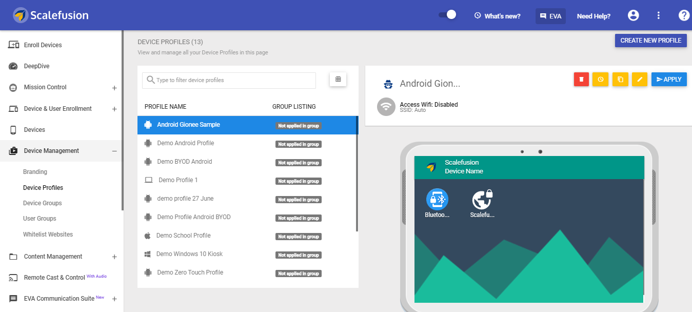The height and width of the screenshot is (312, 692).
Task: Select the Demo BYOD Android profile
Action: 247,162
